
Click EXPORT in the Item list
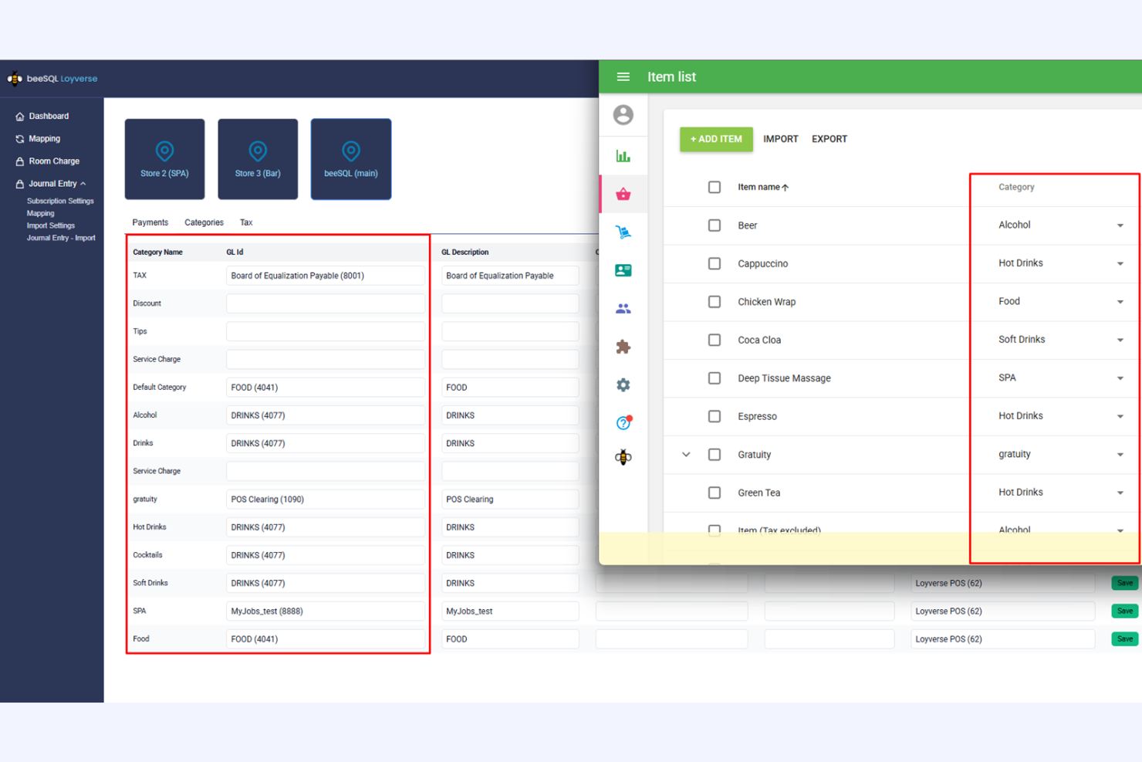pos(829,139)
